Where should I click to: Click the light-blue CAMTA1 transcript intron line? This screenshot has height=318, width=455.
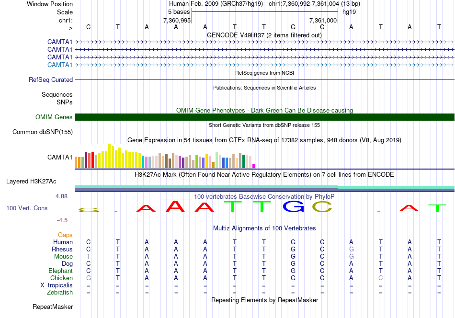[x=265, y=65]
